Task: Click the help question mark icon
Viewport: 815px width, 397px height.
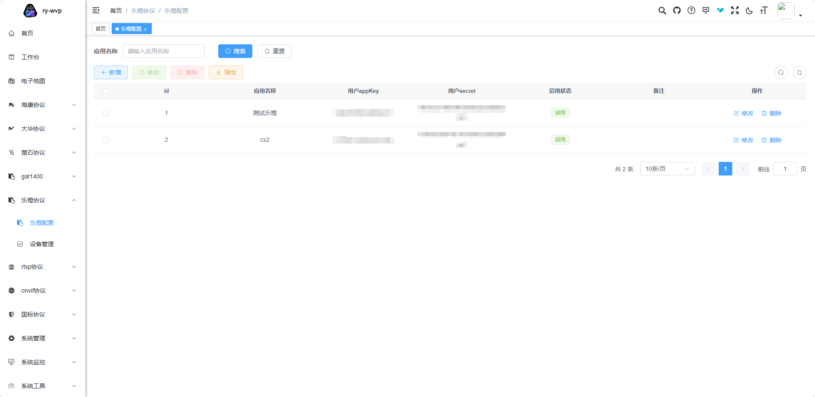Action: (x=691, y=11)
